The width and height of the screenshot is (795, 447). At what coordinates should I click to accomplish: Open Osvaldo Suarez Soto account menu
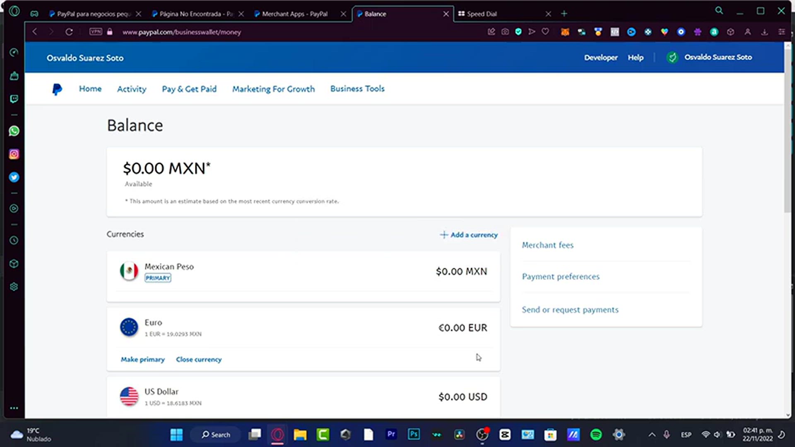(710, 57)
